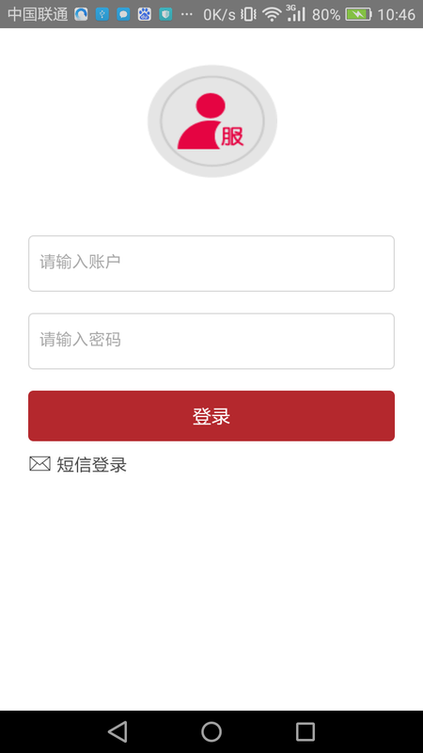Tap the first blue swirl notification icon
Screen dimensions: 423x753
click(x=81, y=14)
